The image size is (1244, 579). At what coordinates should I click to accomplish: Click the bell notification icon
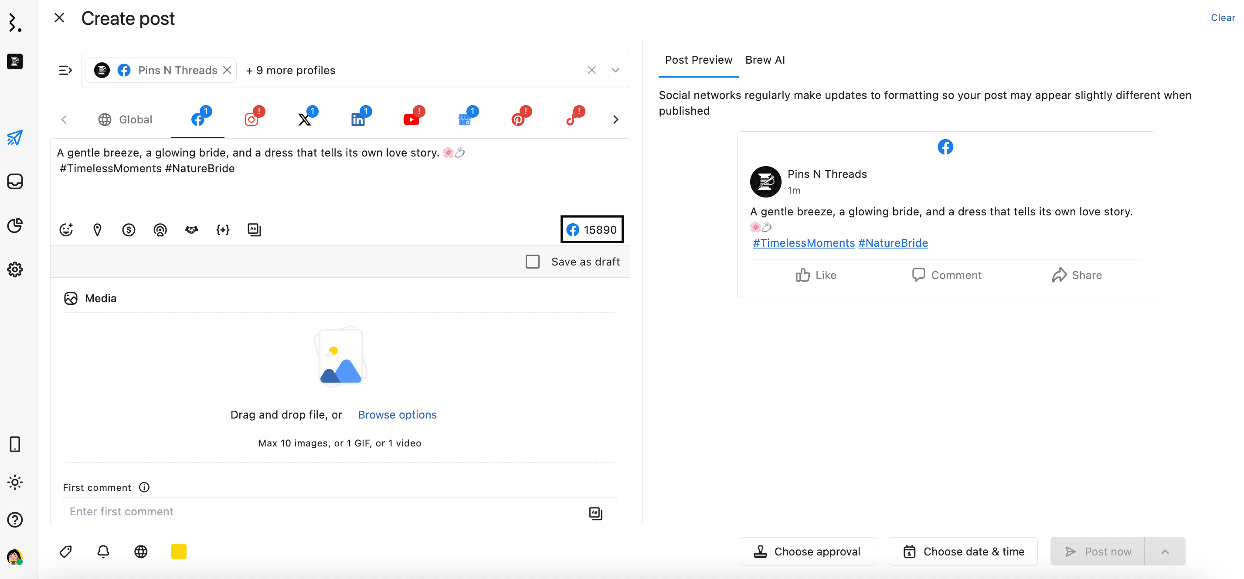(103, 552)
